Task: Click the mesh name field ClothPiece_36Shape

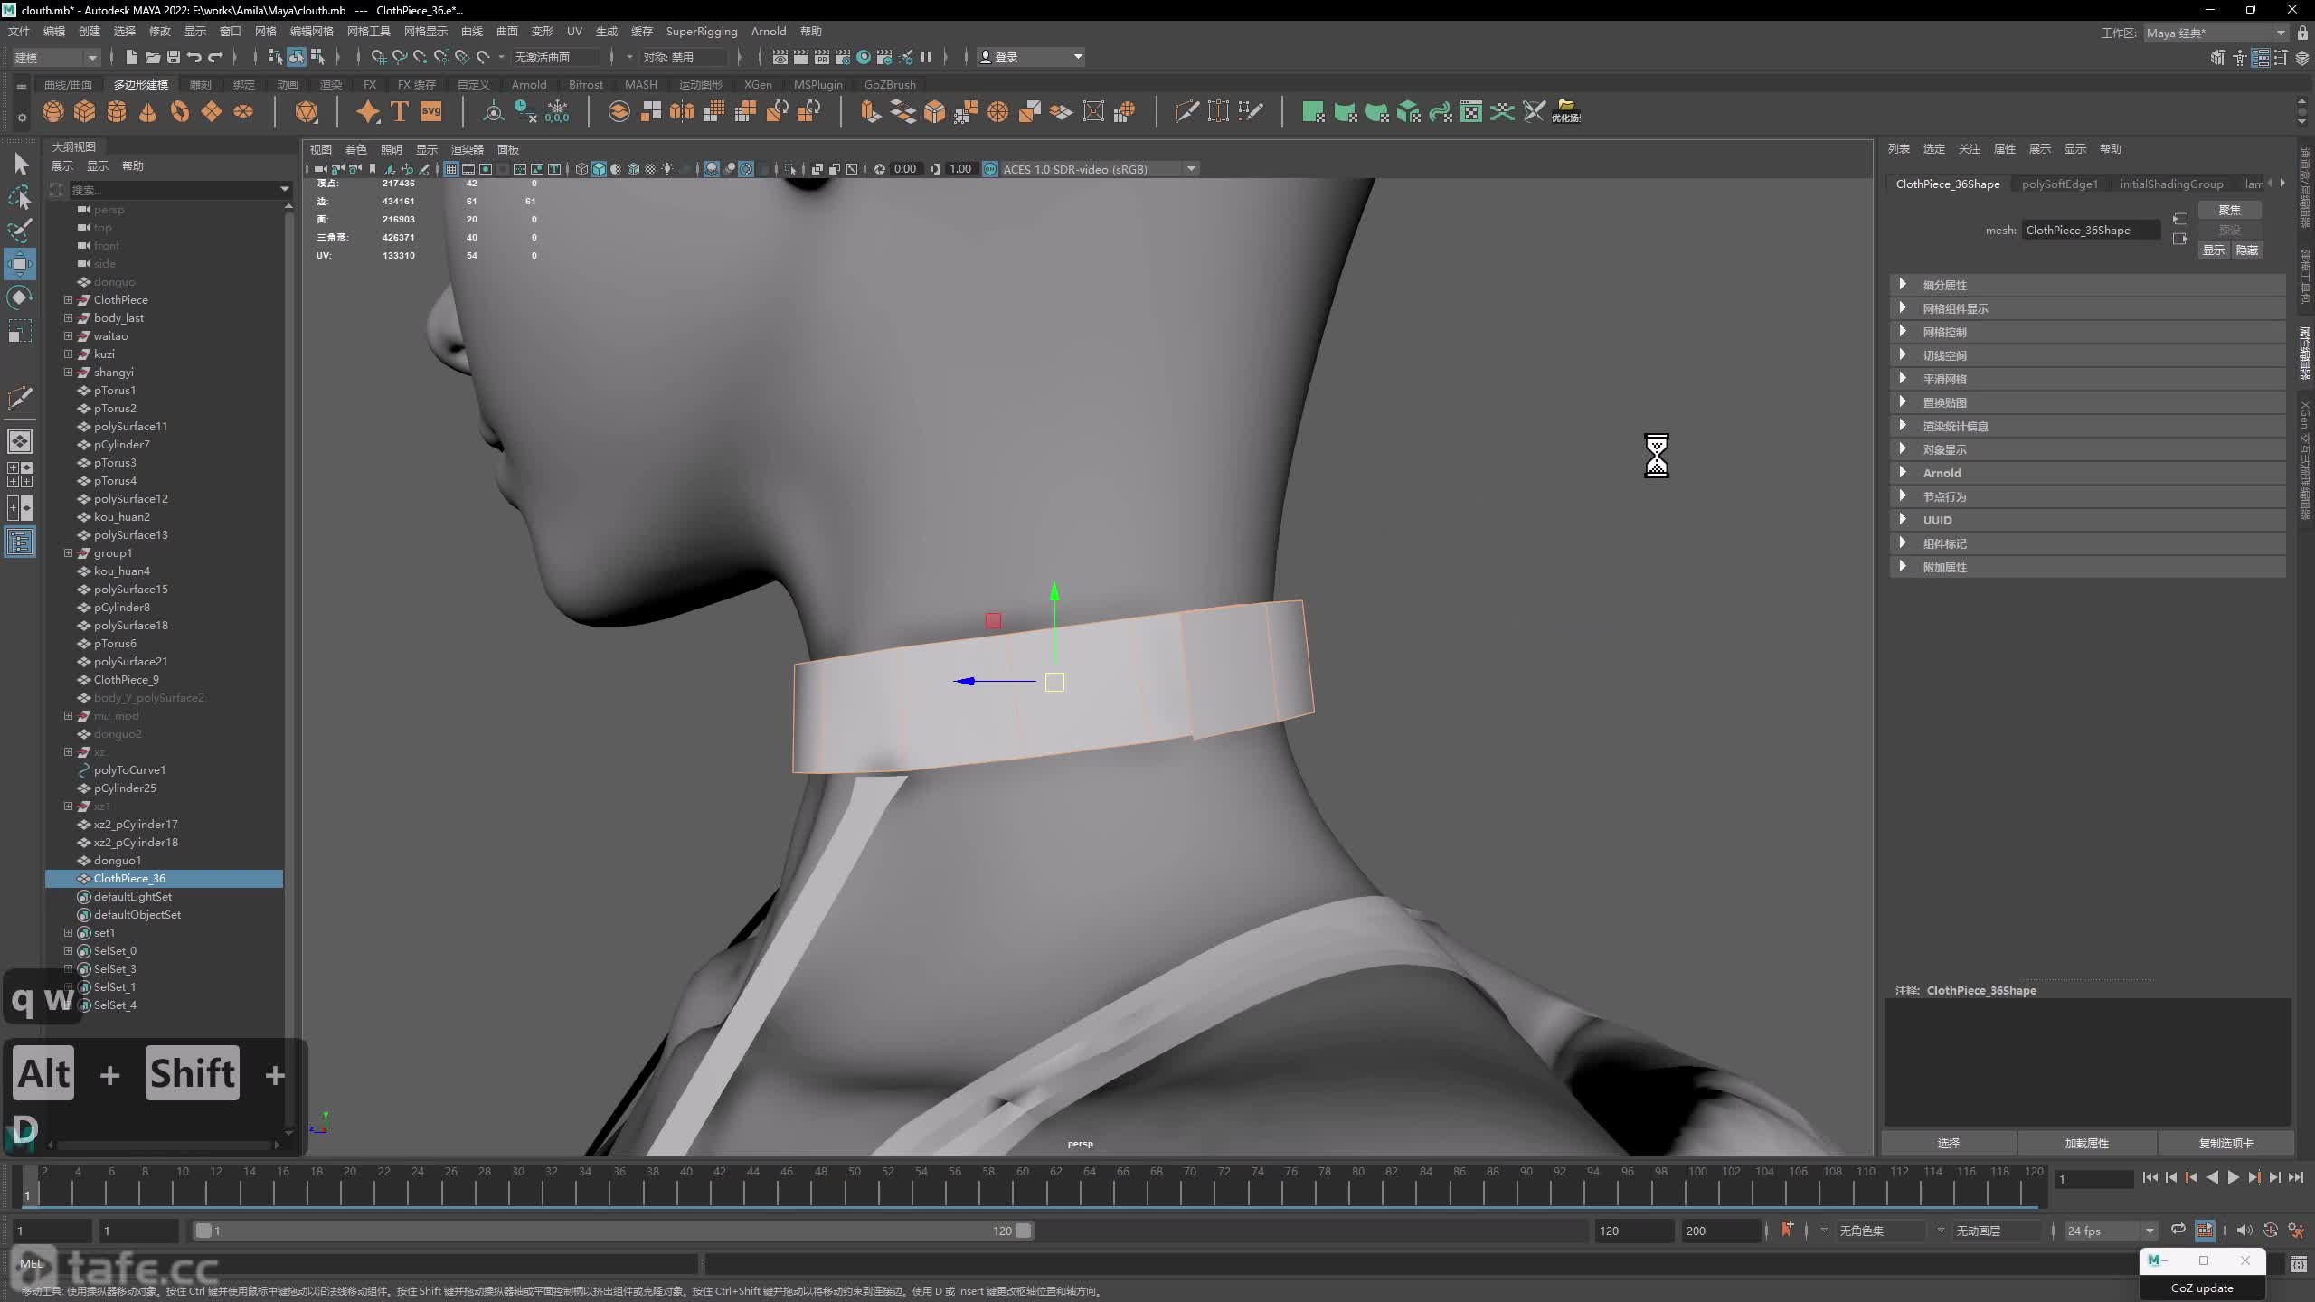Action: click(x=2091, y=231)
